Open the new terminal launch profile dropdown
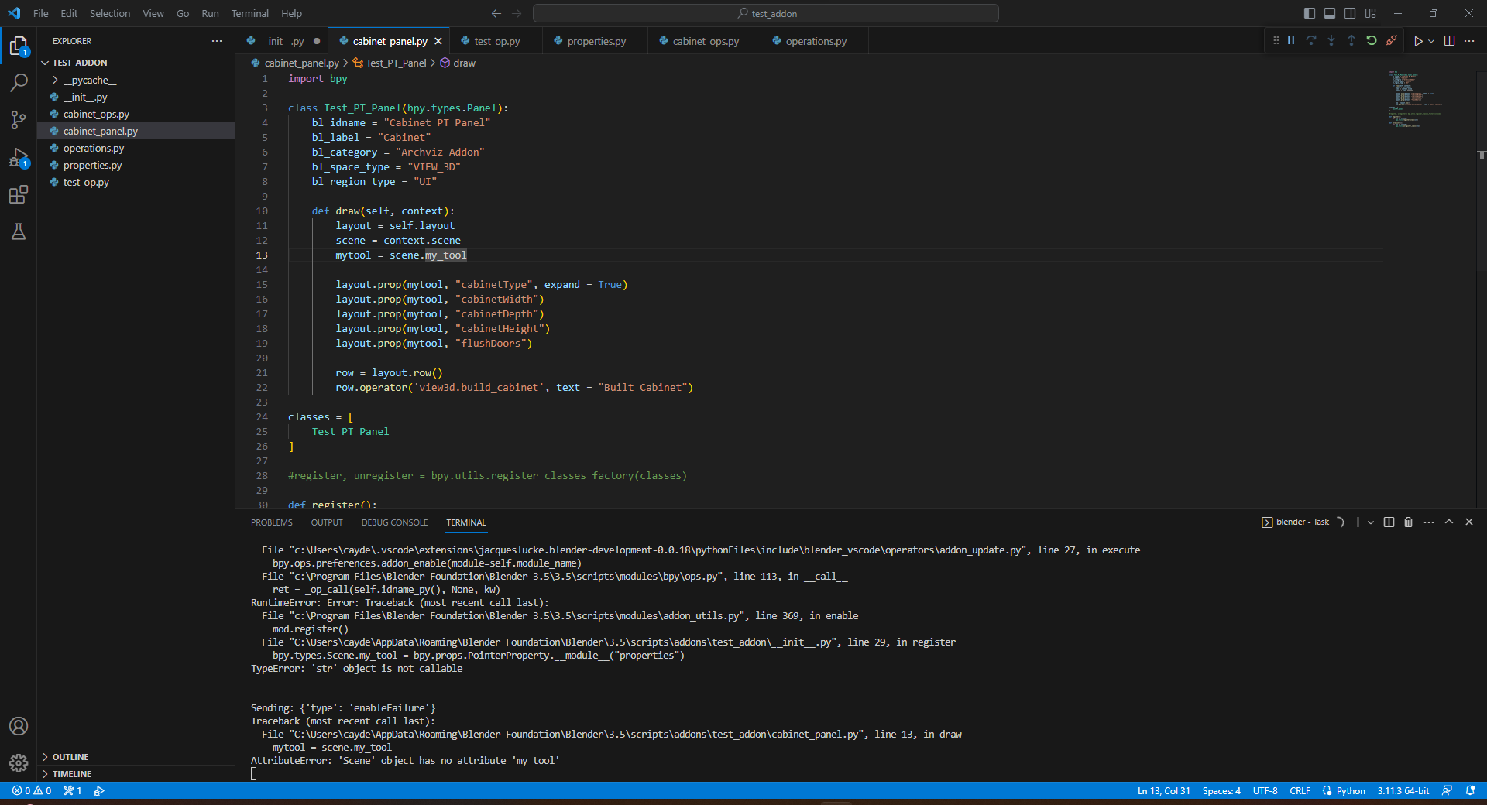Image resolution: width=1487 pixels, height=805 pixels. [1371, 522]
